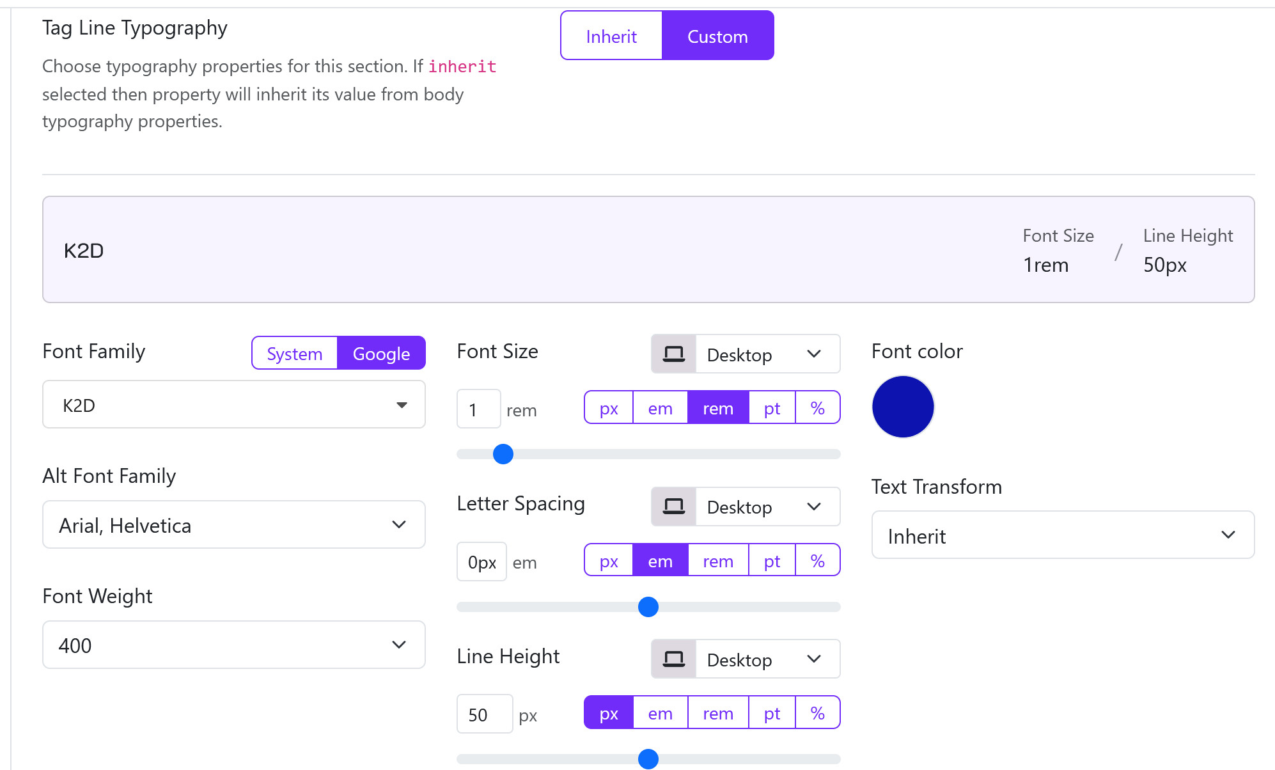Select px unit for Font Size
The image size is (1275, 770).
point(607,407)
